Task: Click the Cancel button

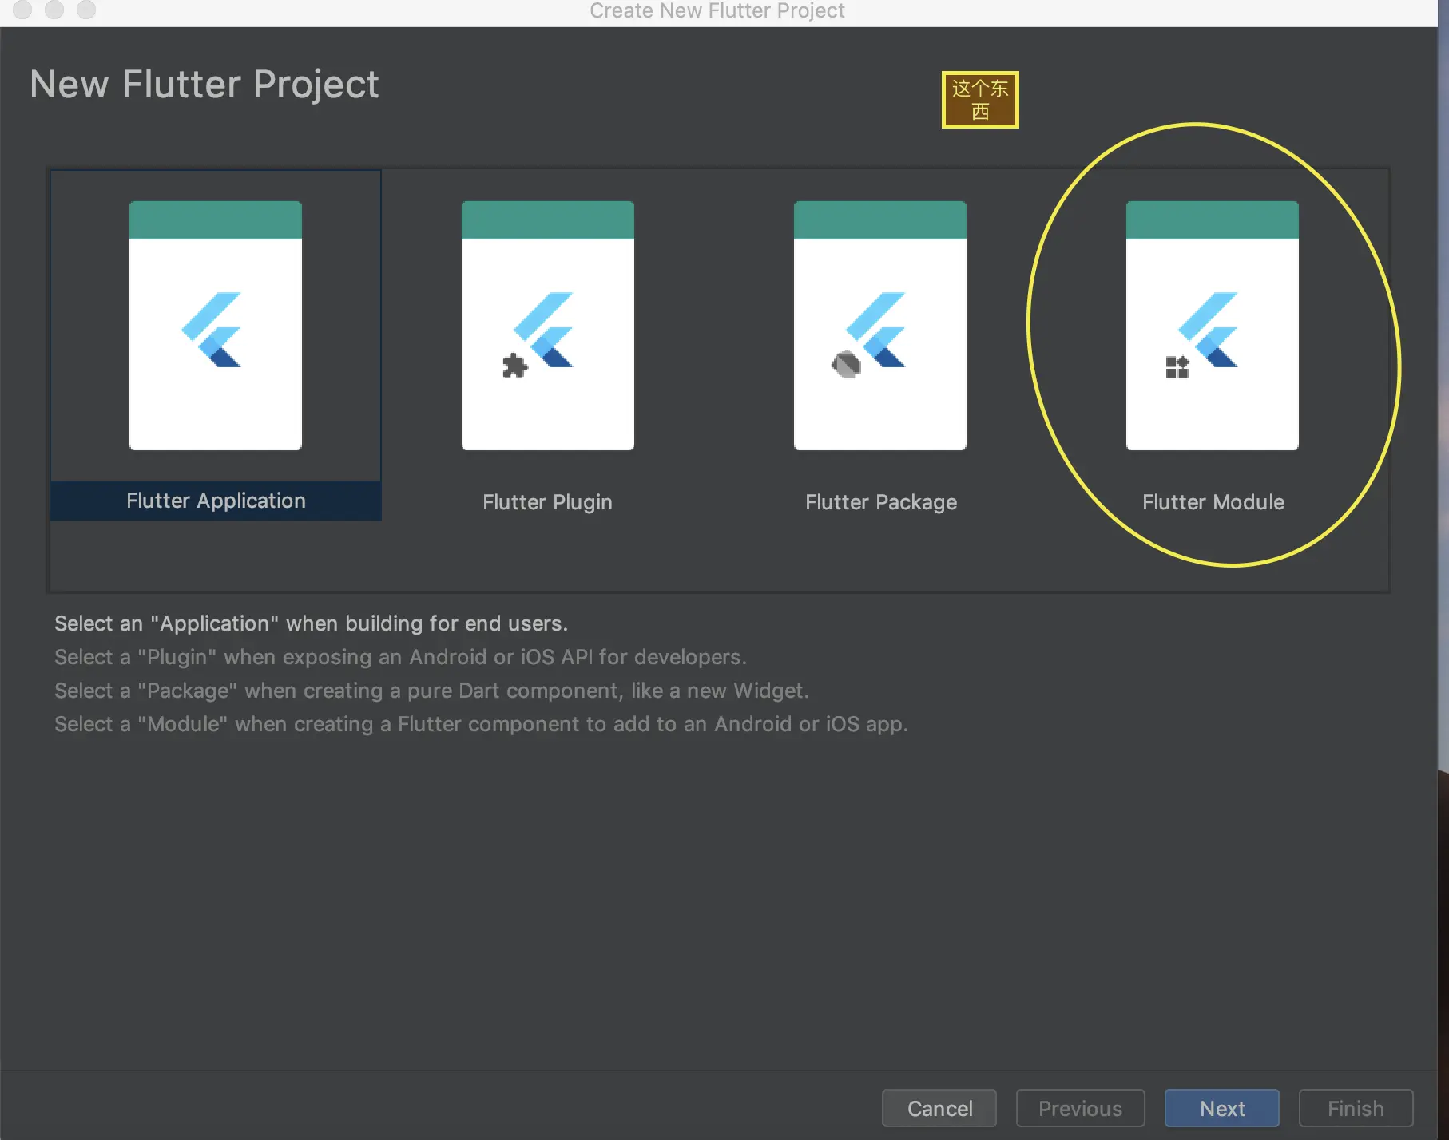Action: [x=939, y=1108]
